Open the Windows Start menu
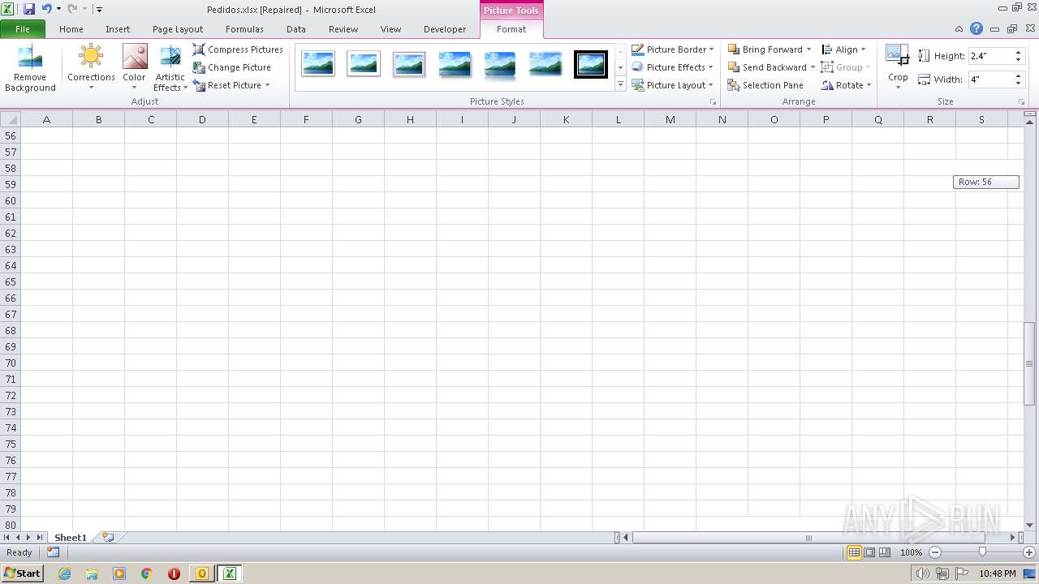Screen dimensions: 1039x584 [x=22, y=573]
